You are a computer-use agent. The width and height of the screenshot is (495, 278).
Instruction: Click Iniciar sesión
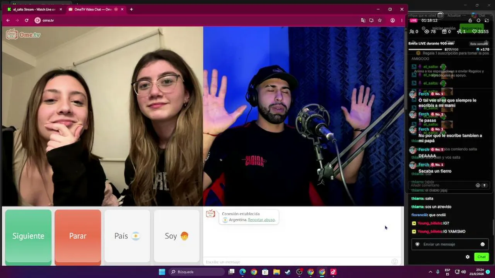tap(444, 29)
